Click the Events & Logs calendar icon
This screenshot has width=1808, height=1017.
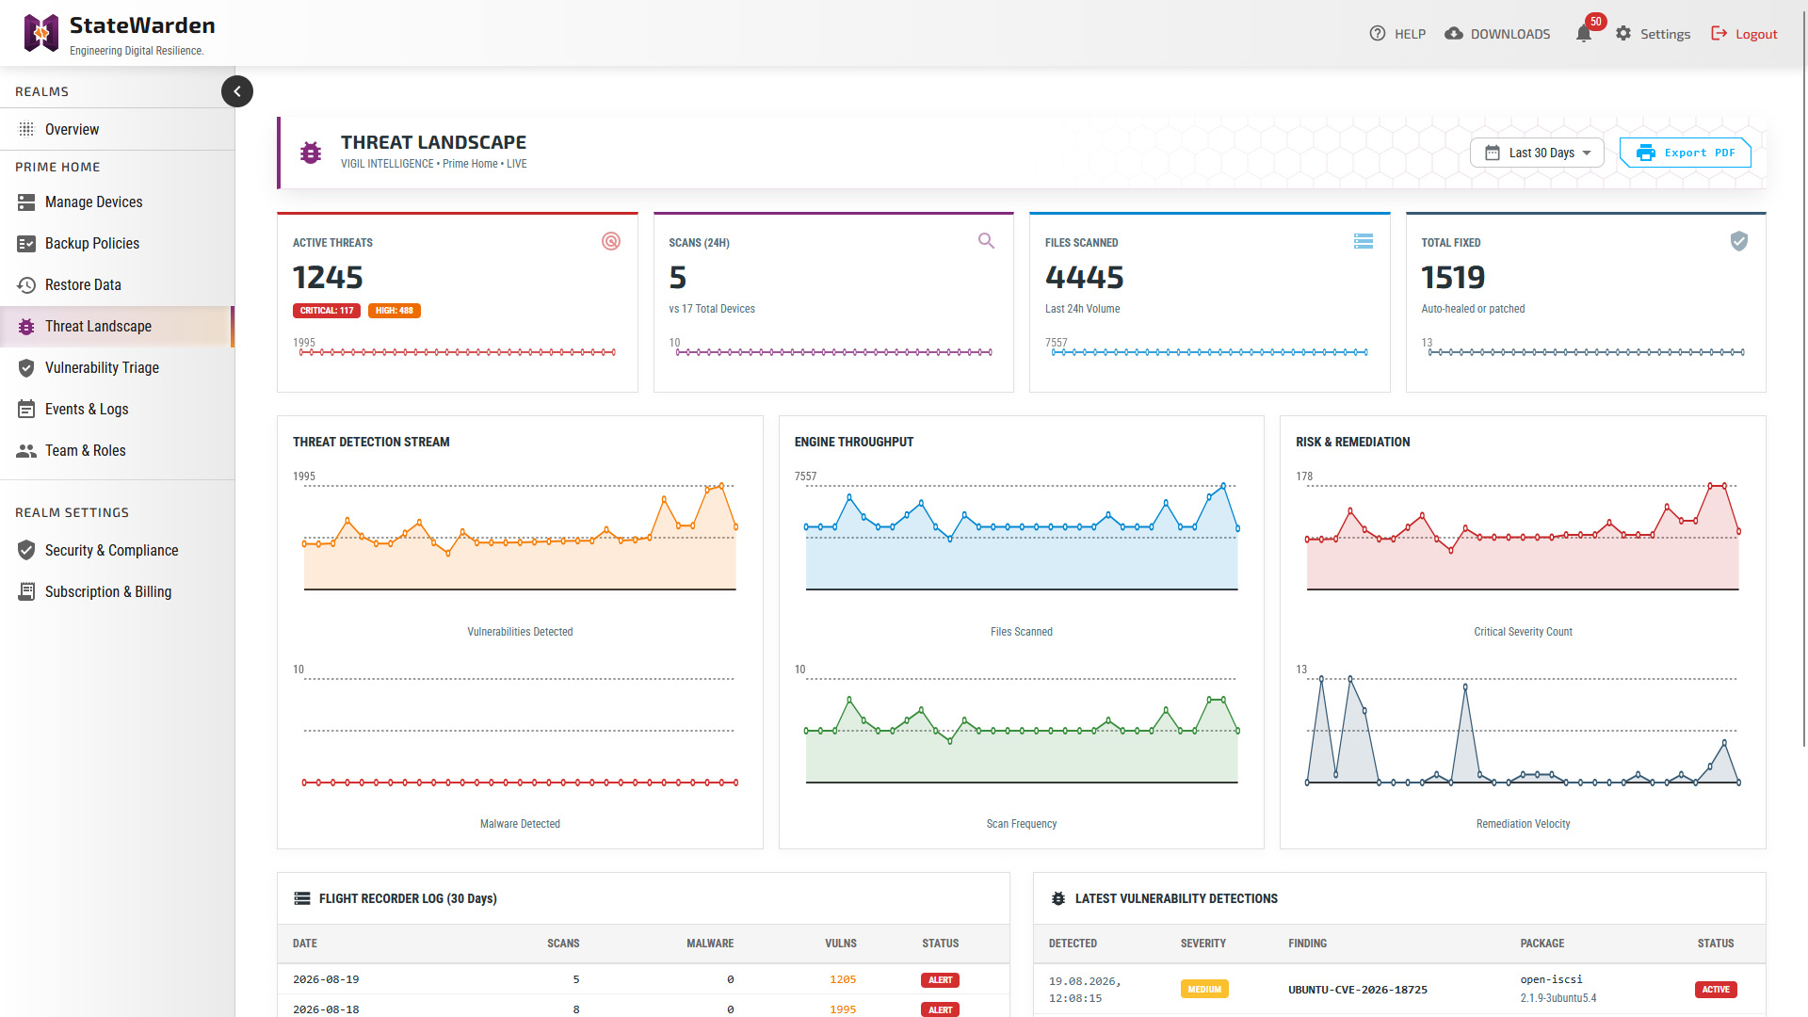pyautogui.click(x=26, y=410)
